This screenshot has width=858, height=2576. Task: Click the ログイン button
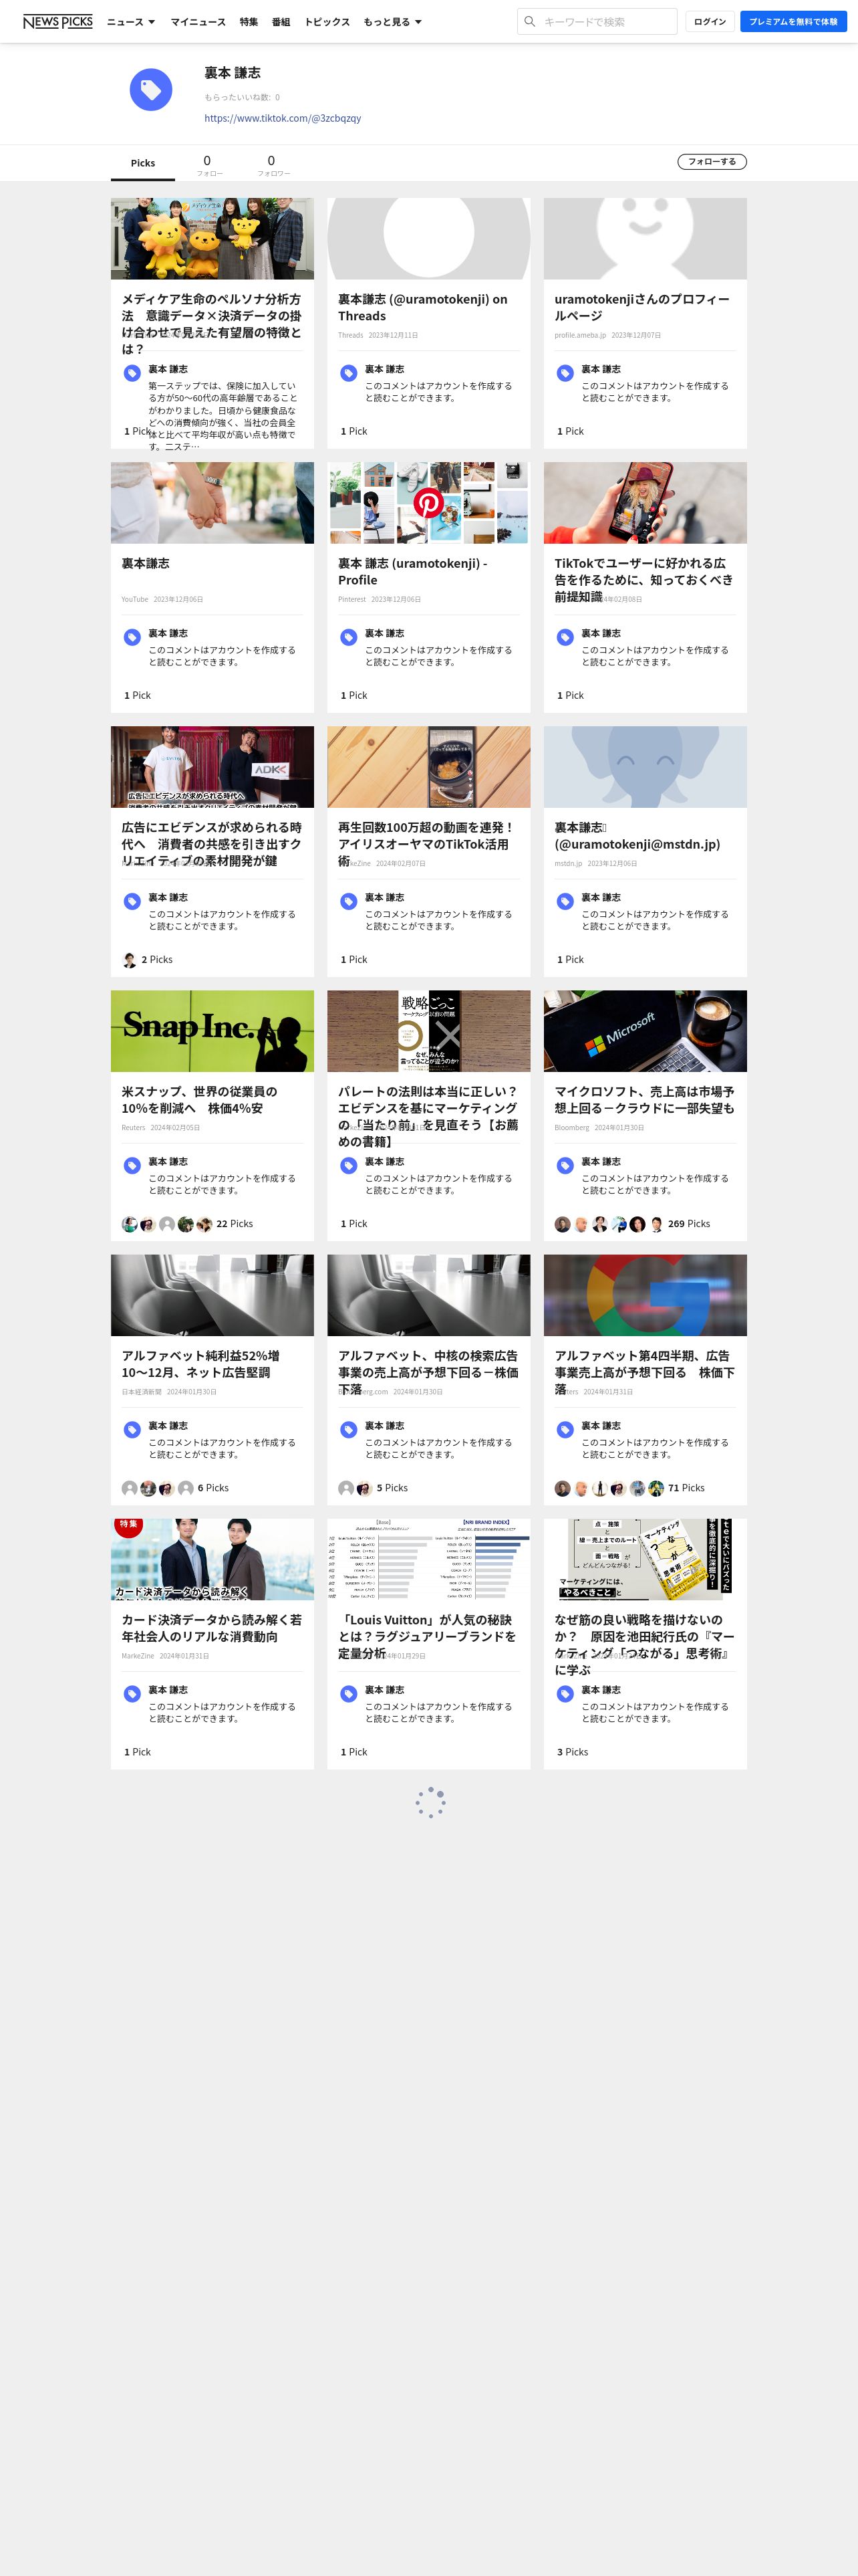[710, 21]
